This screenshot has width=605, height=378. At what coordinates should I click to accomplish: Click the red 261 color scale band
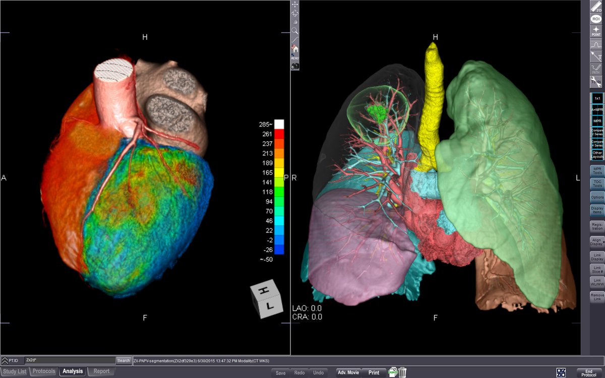[278, 134]
